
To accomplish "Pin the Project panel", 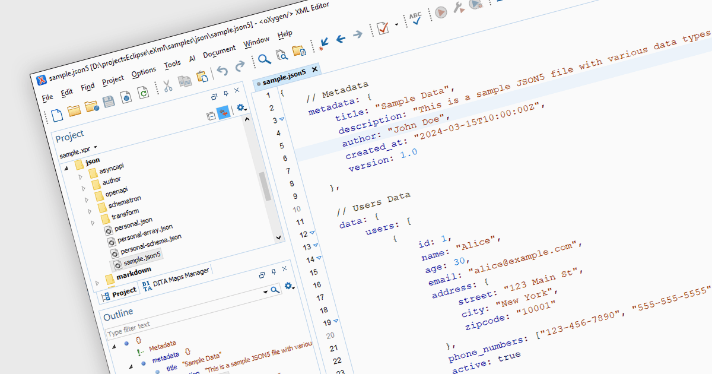I will [x=225, y=93].
